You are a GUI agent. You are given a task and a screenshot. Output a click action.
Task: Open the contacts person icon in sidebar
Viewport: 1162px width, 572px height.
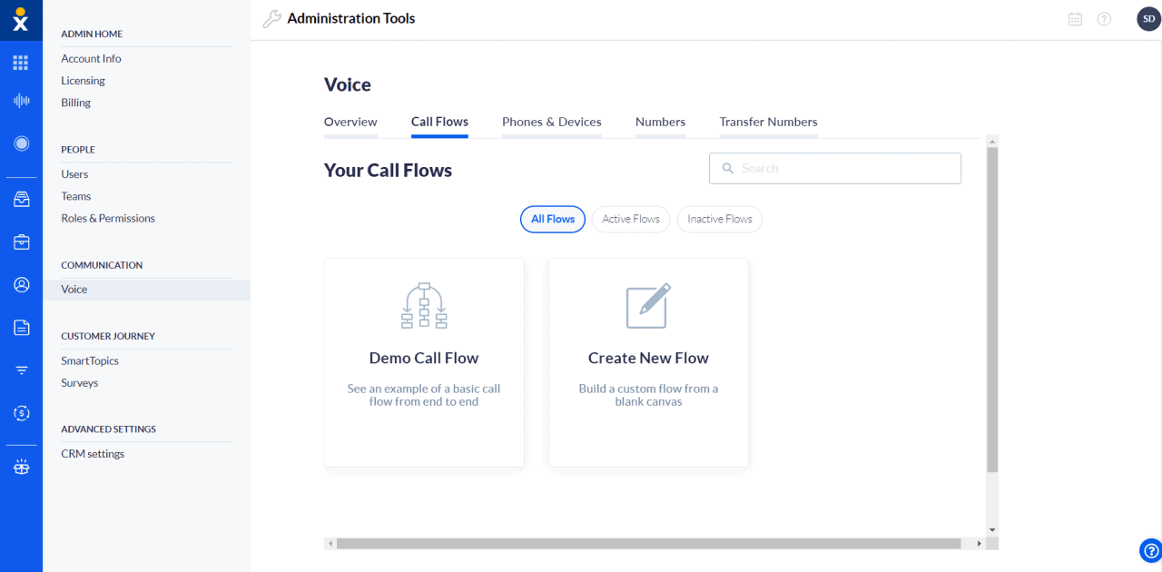[x=21, y=283]
